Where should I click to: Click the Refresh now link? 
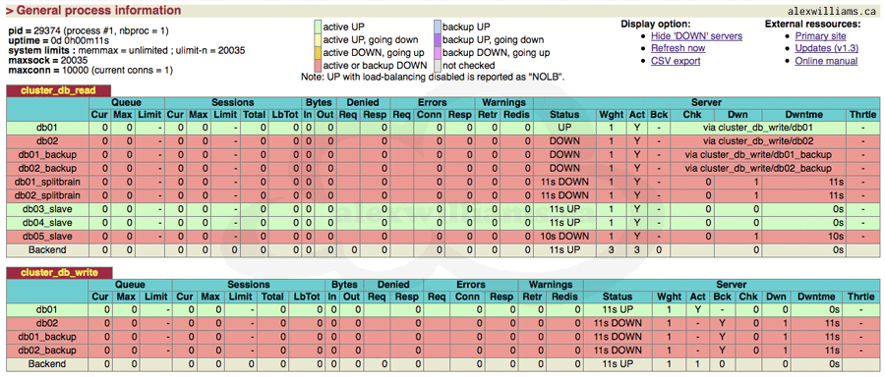[678, 48]
